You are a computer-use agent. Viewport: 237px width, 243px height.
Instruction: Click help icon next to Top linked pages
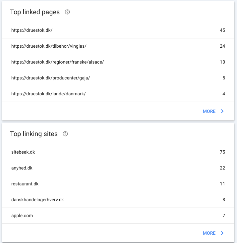pos(67,12)
